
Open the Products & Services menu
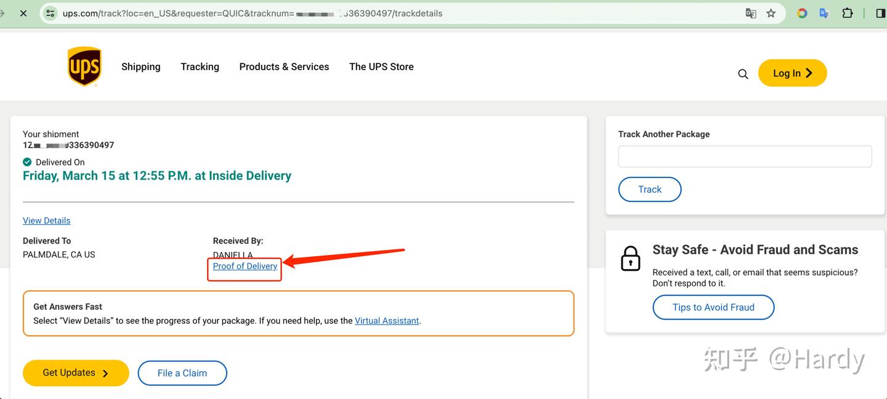coord(284,66)
